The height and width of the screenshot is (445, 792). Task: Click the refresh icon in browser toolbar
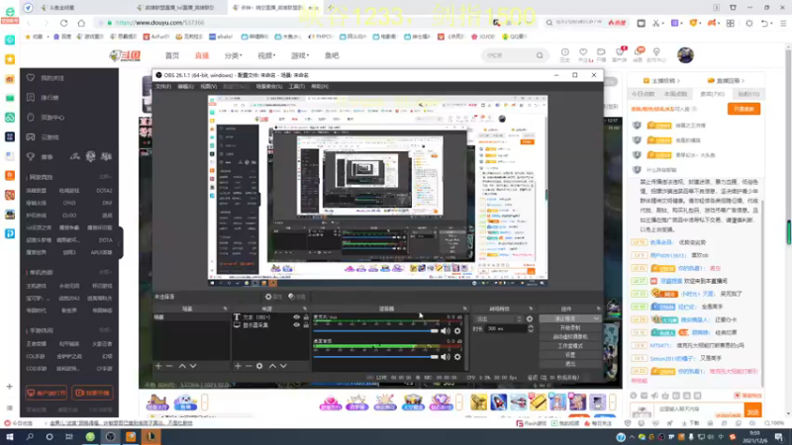coord(63,23)
